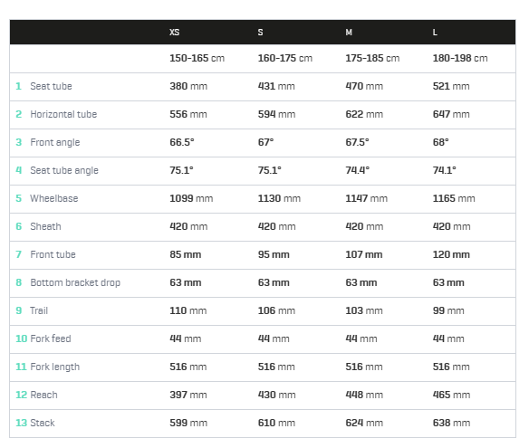The image size is (529, 448).
Task: Click the L size column header
Action: [435, 33]
